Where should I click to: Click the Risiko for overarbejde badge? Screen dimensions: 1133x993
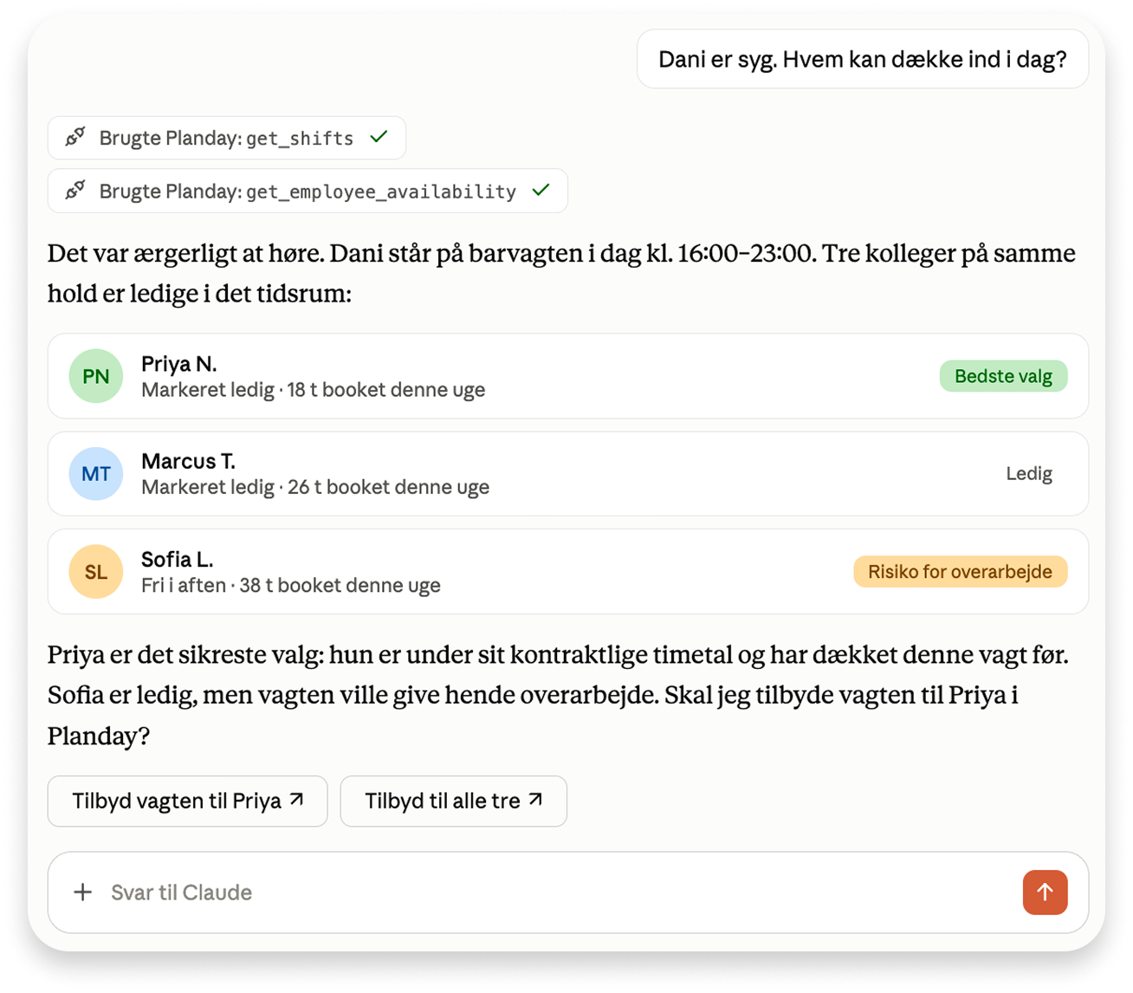pos(960,572)
